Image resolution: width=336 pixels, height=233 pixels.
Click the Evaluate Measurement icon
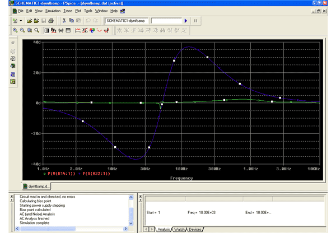(85, 30)
